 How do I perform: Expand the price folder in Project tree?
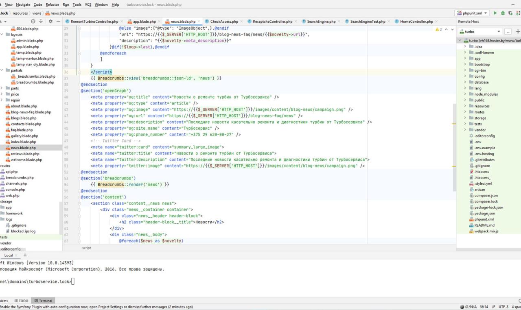pyautogui.click(x=2, y=94)
